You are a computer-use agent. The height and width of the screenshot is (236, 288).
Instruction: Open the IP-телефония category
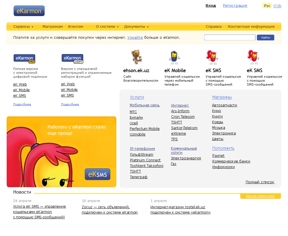(142, 149)
